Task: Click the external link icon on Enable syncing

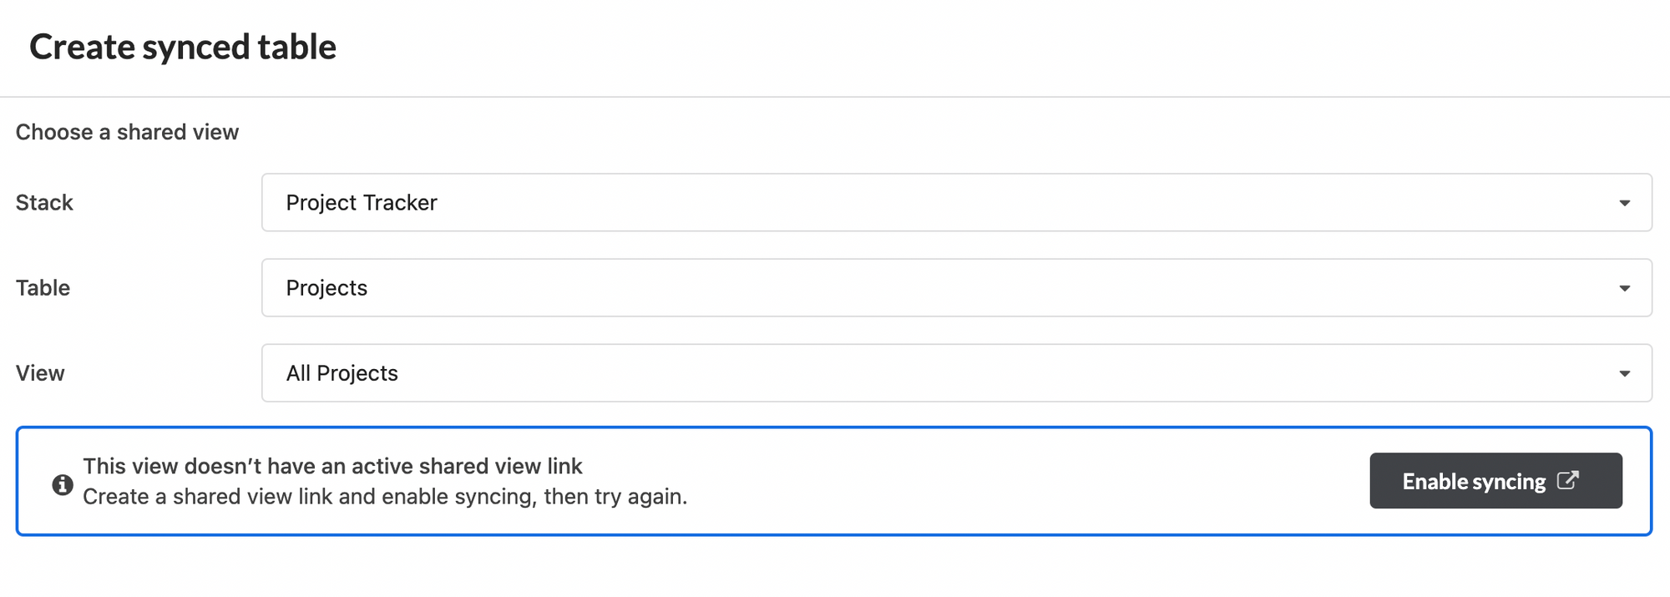Action: point(1568,480)
